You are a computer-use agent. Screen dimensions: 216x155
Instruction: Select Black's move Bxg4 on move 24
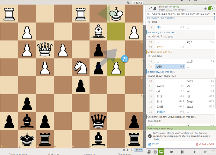pyautogui.click(x=200, y=102)
